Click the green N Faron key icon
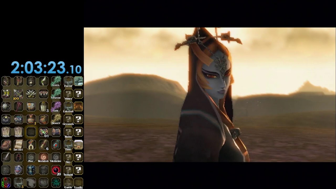 coord(56,94)
